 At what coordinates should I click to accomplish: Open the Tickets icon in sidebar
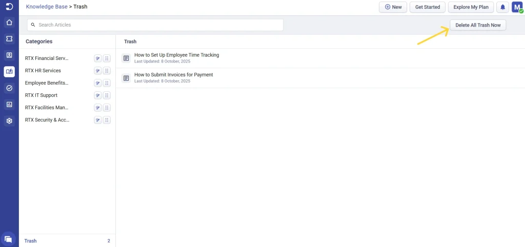pyautogui.click(x=9, y=38)
